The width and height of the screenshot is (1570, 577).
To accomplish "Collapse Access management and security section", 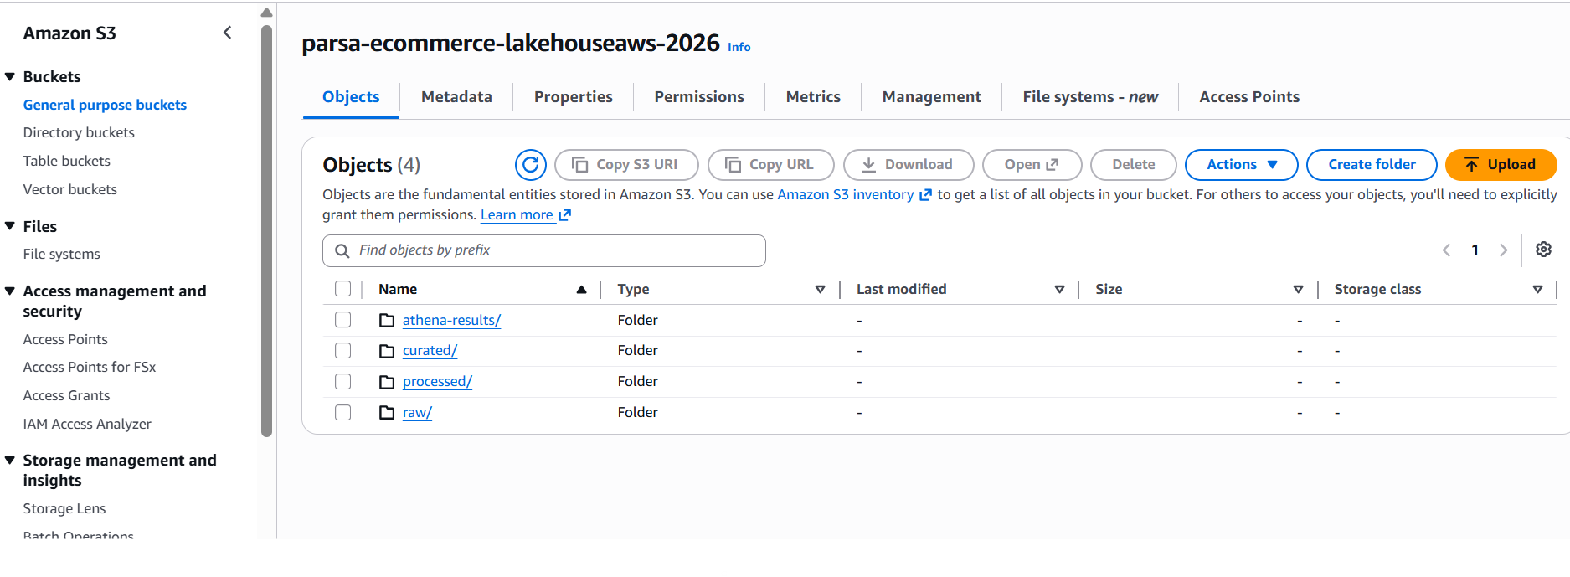I will pyautogui.click(x=10, y=291).
